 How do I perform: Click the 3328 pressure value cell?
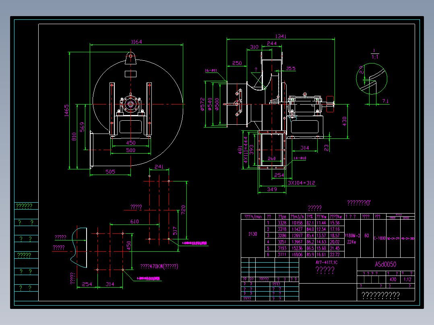tap(282, 223)
